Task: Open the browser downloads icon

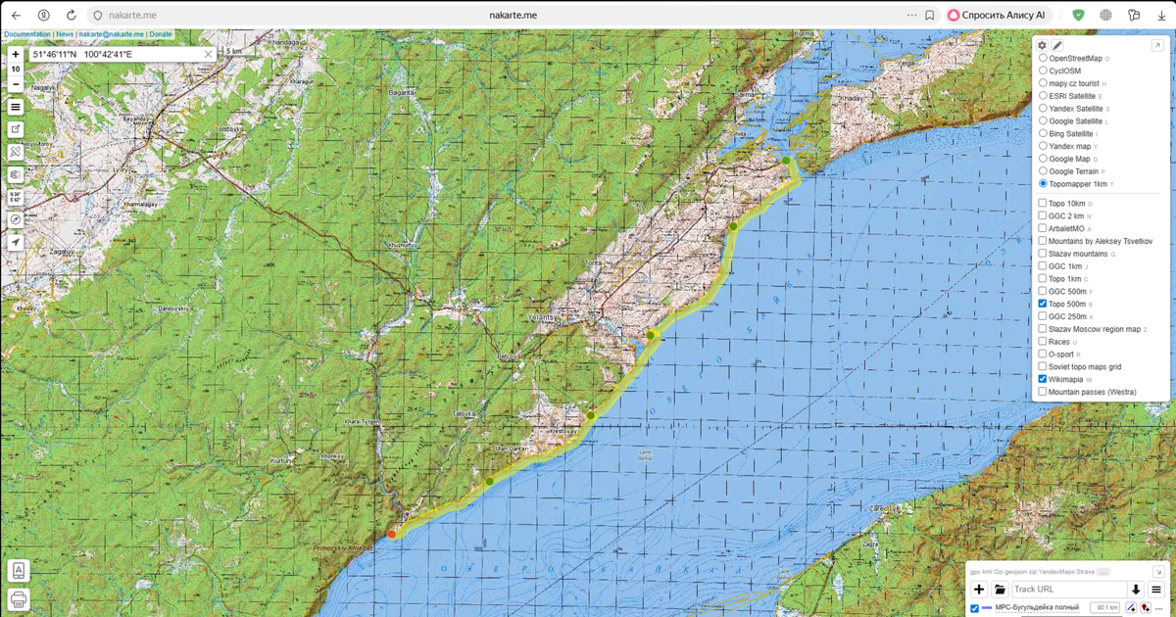Action: 1160,16
